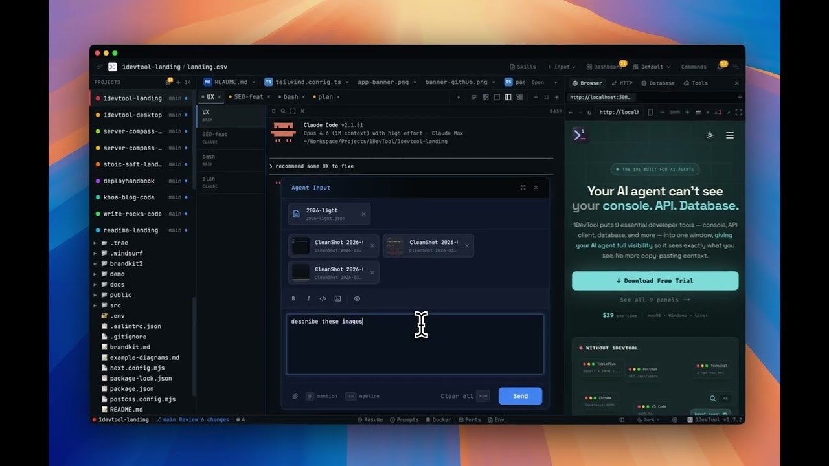Image resolution: width=829 pixels, height=466 pixels.
Task: Expand the Input dropdown in the top bar
Action: pyautogui.click(x=561, y=66)
